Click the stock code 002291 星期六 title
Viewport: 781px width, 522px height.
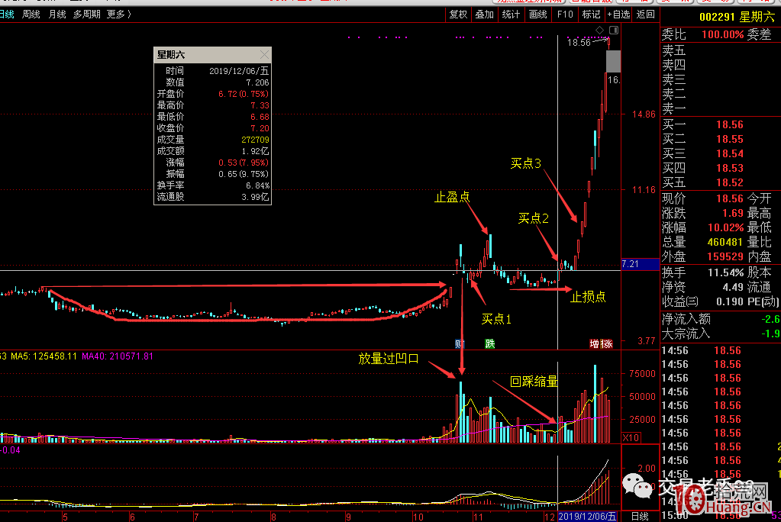click(x=737, y=17)
